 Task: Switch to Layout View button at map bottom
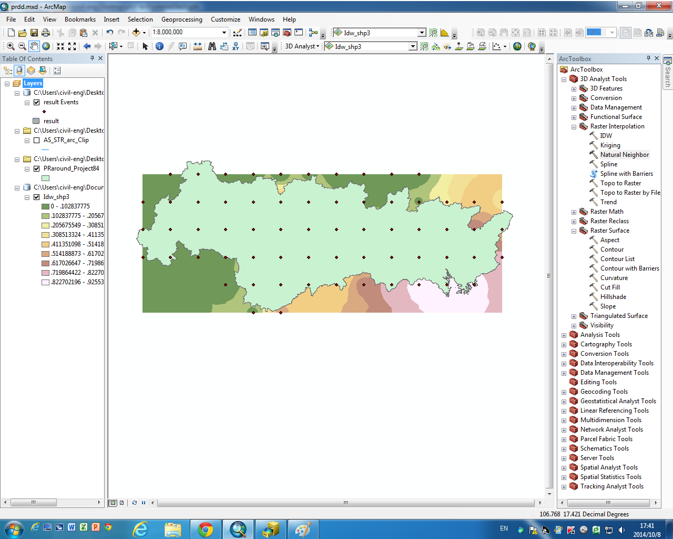(121, 503)
